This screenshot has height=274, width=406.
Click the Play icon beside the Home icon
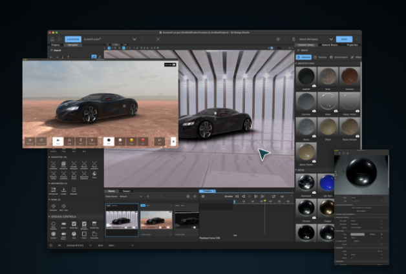[x=60, y=39]
